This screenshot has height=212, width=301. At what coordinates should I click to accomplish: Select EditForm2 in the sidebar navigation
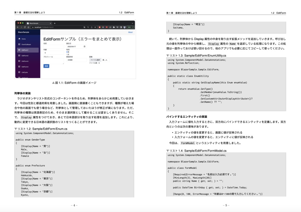[25, 56]
